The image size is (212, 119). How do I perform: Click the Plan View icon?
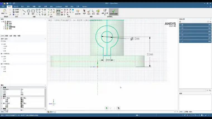(x=13, y=12)
